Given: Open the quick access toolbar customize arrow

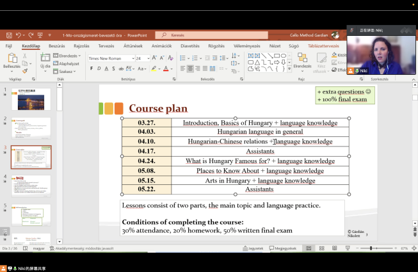Looking at the screenshot, I should pos(49,35).
